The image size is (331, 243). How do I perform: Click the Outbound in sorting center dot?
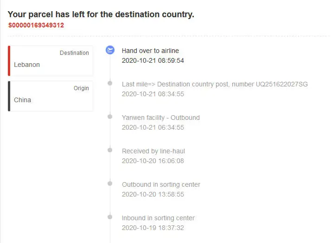[110, 184]
